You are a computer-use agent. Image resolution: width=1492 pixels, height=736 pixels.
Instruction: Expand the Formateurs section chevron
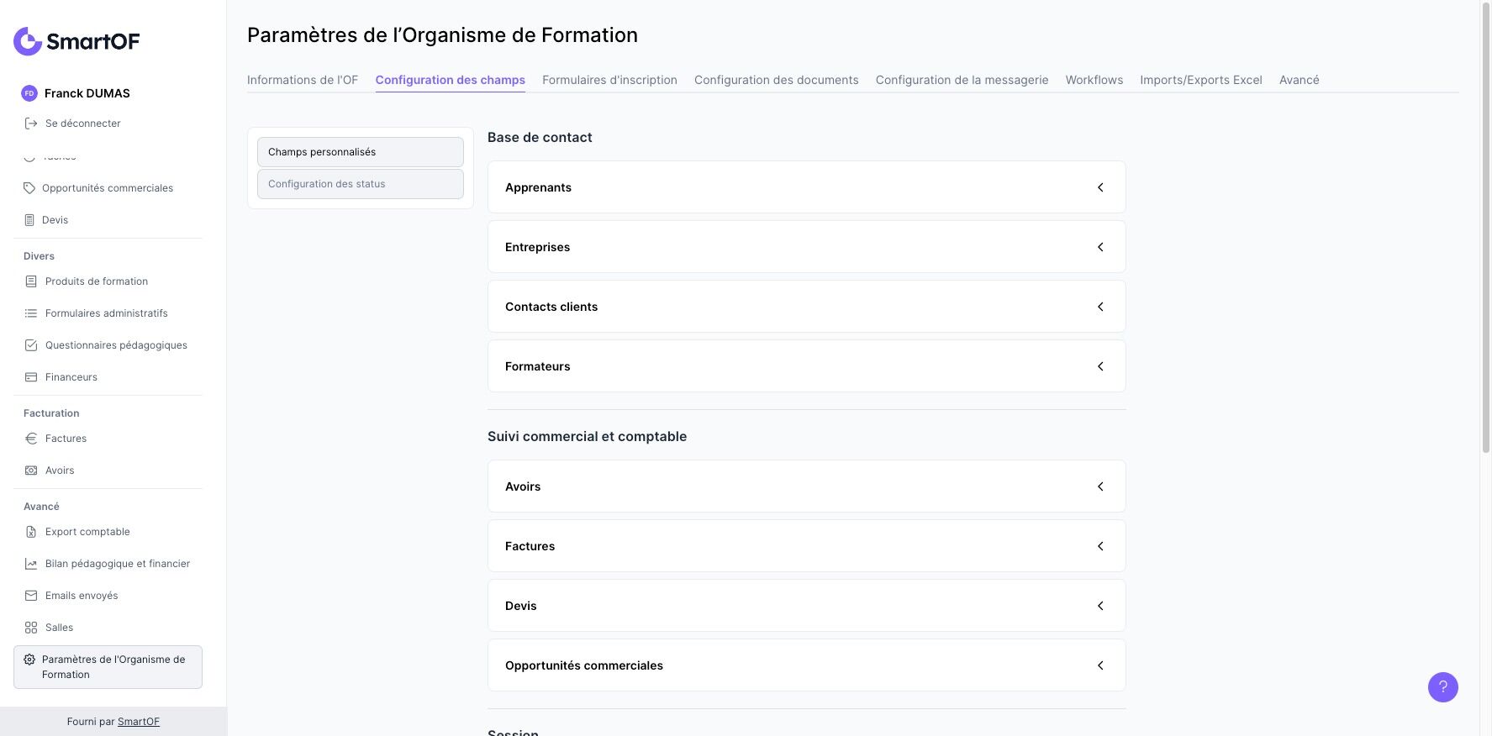(1100, 366)
